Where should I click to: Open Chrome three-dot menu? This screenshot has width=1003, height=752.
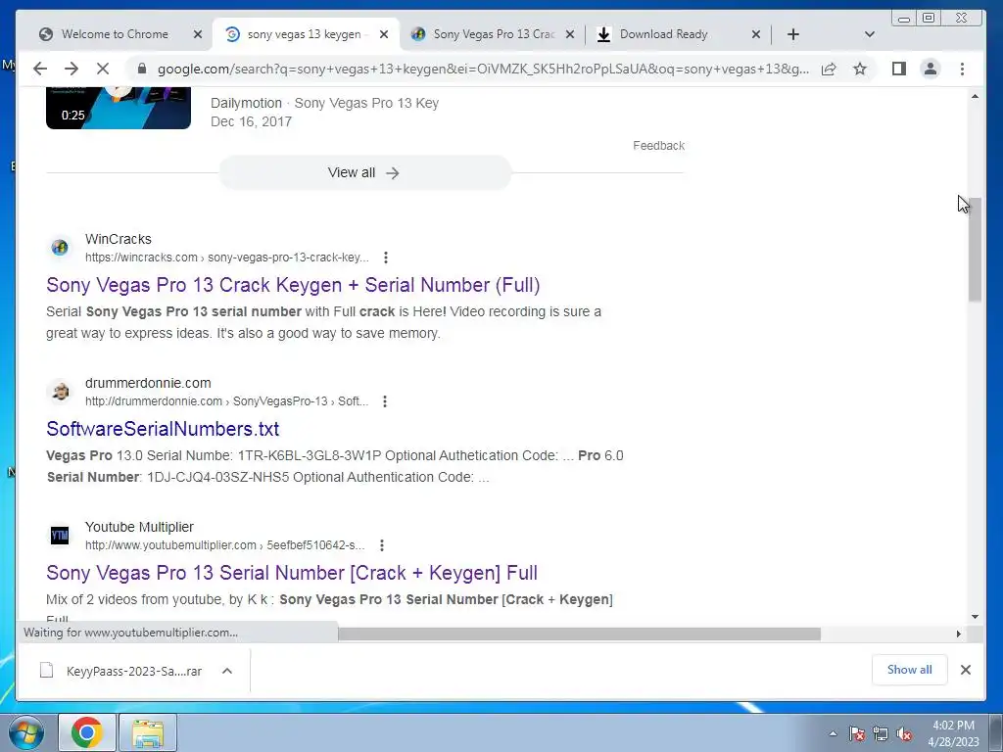[962, 70]
